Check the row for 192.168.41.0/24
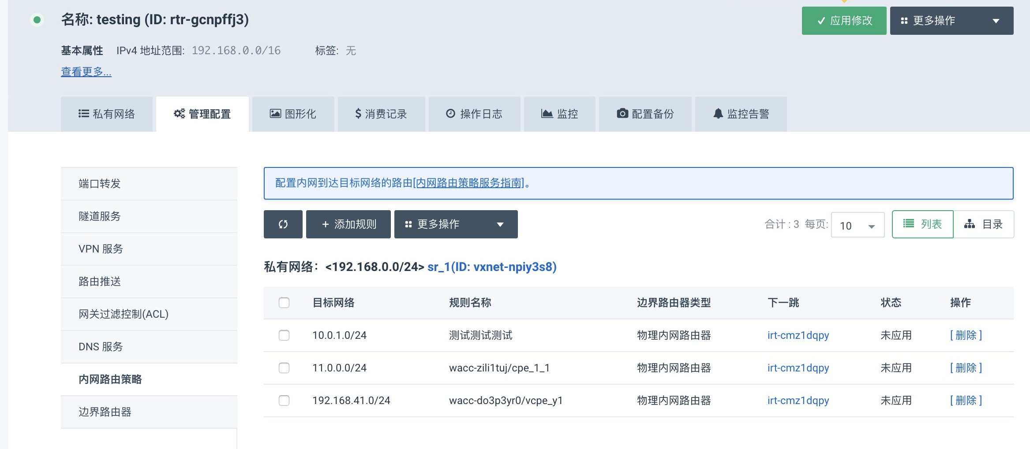The width and height of the screenshot is (1030, 449). pos(284,401)
